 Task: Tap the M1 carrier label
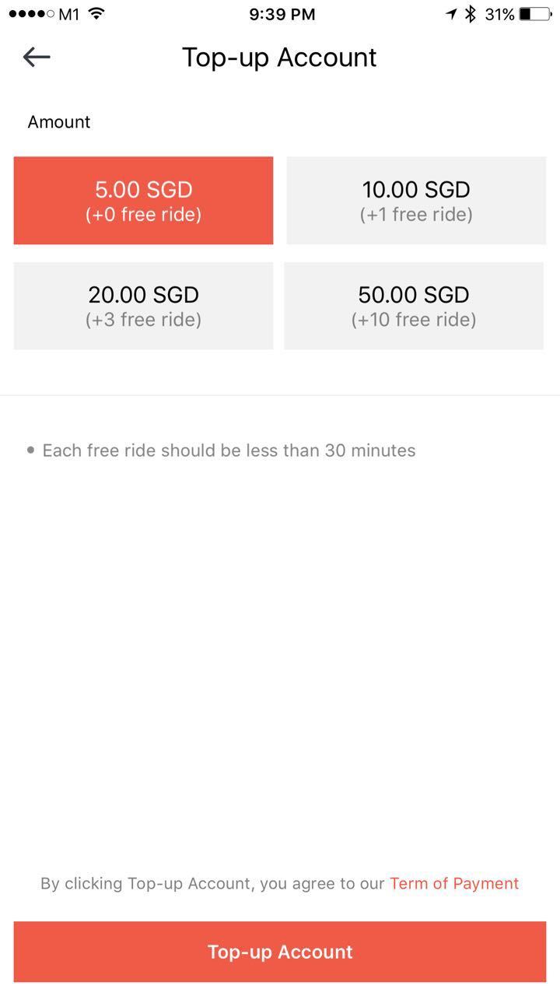[69, 14]
